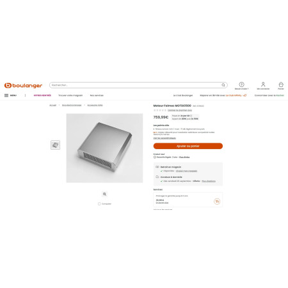Click the main product image
288x288 pixels.
coord(104,148)
